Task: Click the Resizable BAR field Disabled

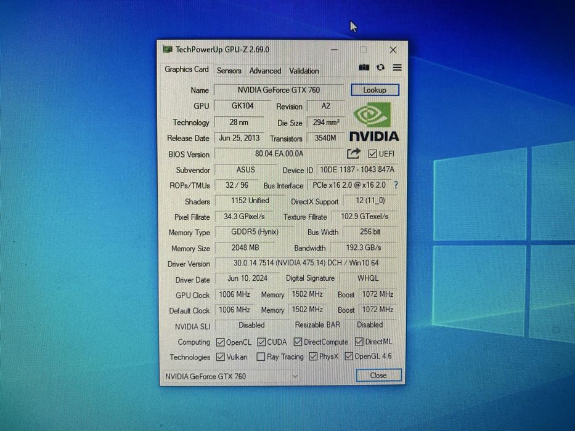Action: point(370,324)
